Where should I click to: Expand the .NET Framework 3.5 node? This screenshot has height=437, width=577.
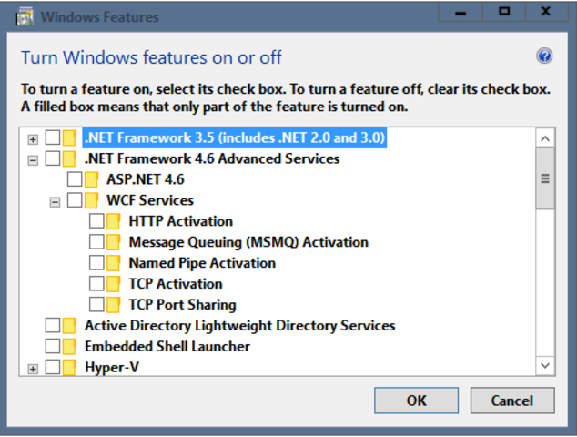click(33, 139)
